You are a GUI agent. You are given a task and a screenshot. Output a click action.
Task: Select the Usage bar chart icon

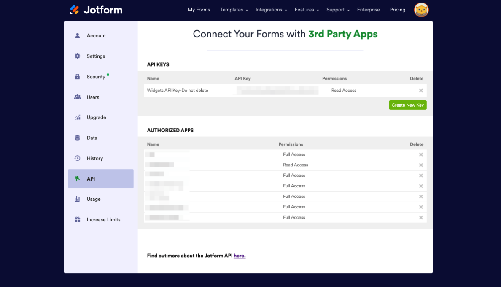pos(77,199)
